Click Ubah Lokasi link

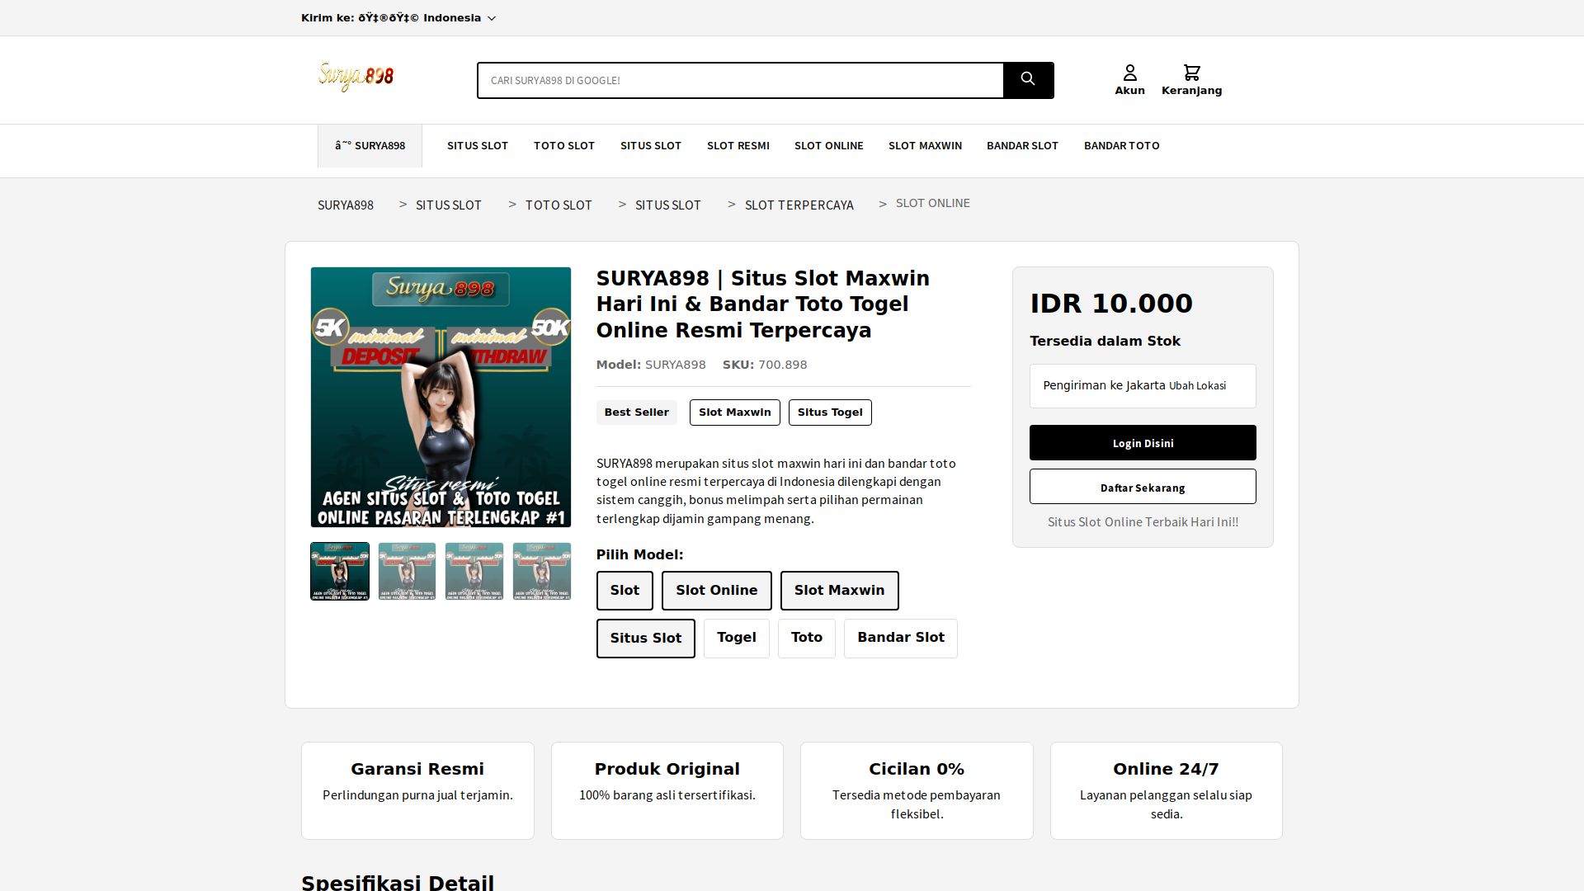pyautogui.click(x=1197, y=386)
